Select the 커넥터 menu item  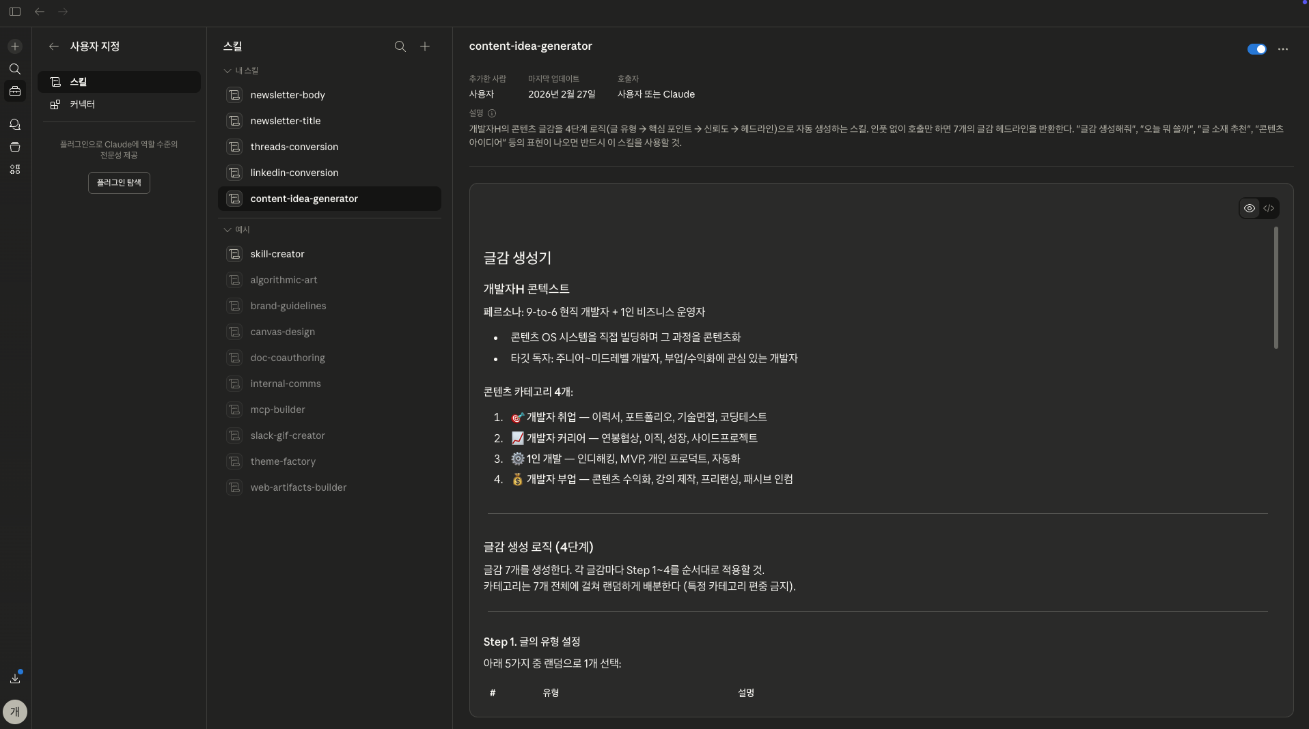pos(82,104)
